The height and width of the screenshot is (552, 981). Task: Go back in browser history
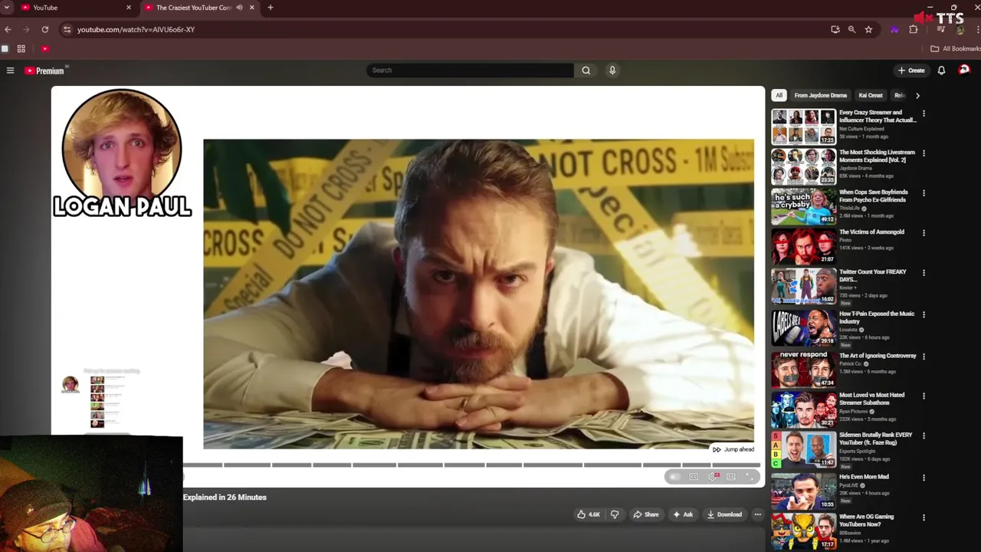[x=8, y=29]
